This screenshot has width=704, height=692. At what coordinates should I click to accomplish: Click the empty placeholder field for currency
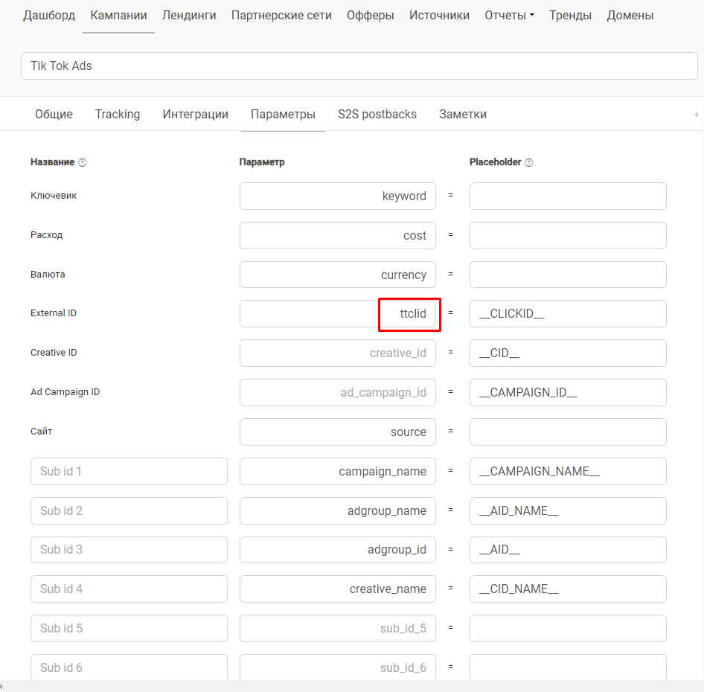click(x=568, y=275)
